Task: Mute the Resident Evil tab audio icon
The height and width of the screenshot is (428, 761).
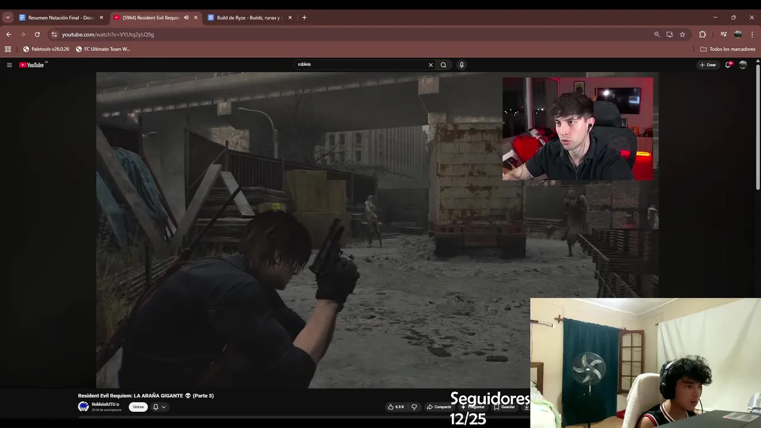Action: click(x=186, y=18)
